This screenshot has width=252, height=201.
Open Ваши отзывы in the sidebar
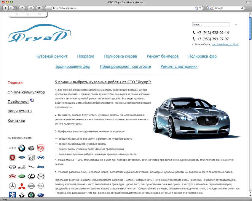[x=20, y=111]
